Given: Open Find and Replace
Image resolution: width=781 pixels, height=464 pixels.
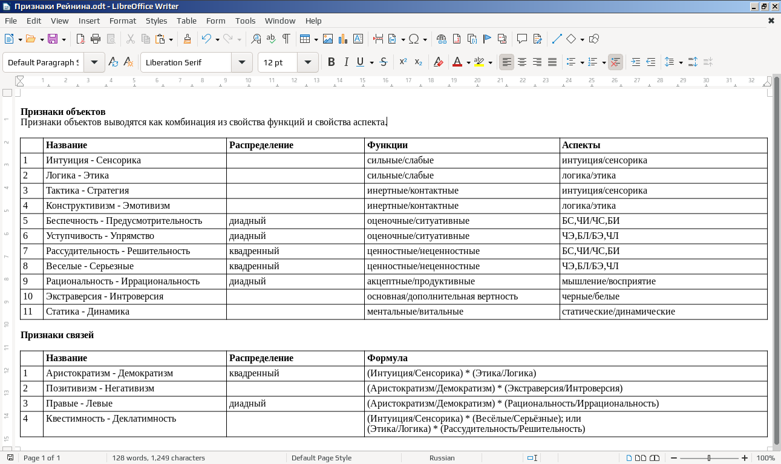Looking at the screenshot, I should 256,39.
